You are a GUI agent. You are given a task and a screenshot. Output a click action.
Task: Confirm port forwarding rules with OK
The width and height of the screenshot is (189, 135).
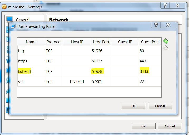click(x=134, y=106)
